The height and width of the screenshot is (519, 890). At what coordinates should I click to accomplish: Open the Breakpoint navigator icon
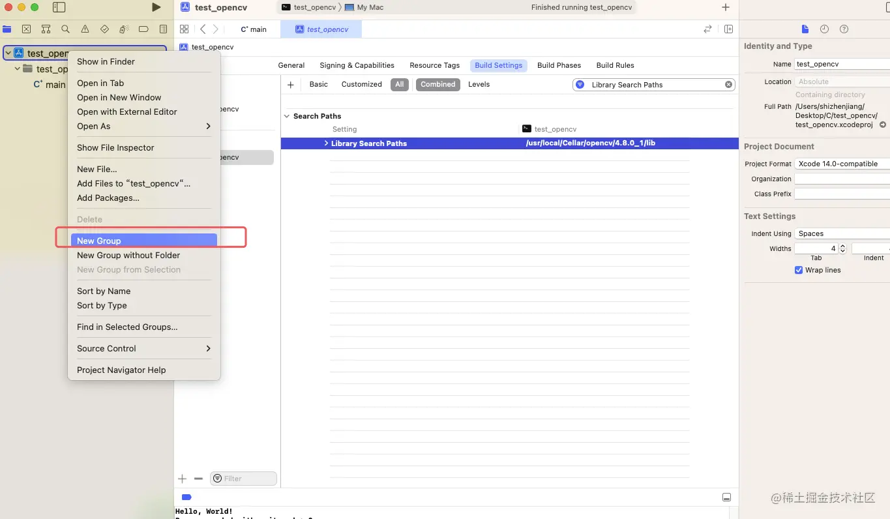143,29
